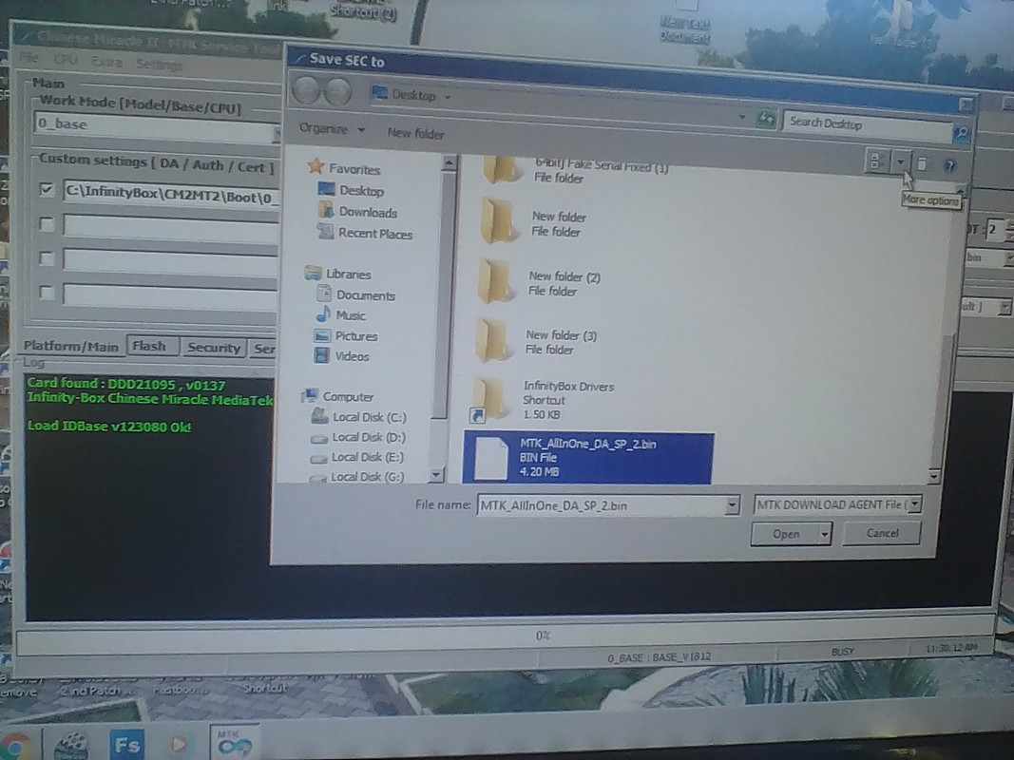Viewport: 1014px width, 760px height.
Task: Click the C:\InfinityBox\CM2MT2\Boot path field
Action: (x=171, y=193)
